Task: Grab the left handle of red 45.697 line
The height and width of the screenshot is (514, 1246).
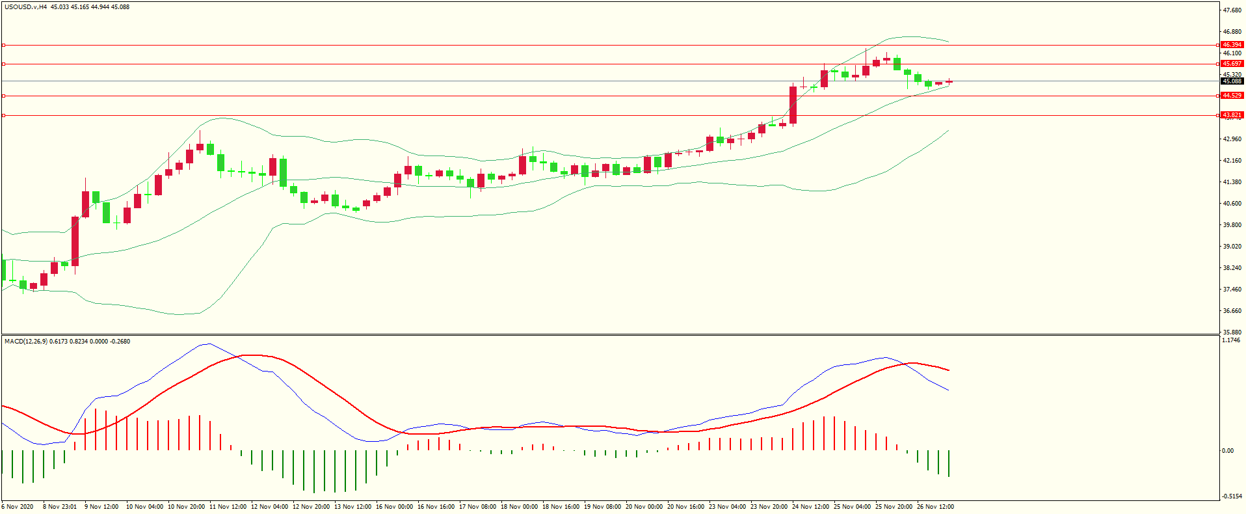Action: click(x=4, y=64)
